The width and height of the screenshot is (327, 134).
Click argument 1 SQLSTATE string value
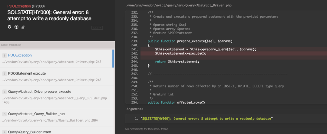(x=207, y=119)
